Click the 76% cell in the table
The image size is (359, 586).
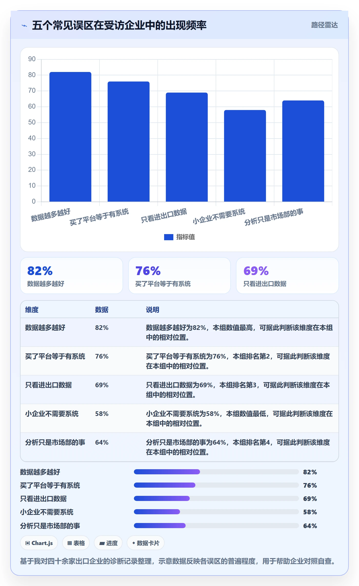point(102,356)
